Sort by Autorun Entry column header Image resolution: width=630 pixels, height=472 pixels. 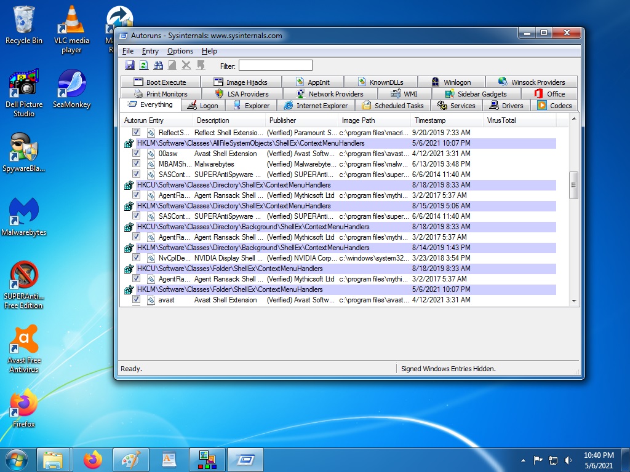pos(156,120)
